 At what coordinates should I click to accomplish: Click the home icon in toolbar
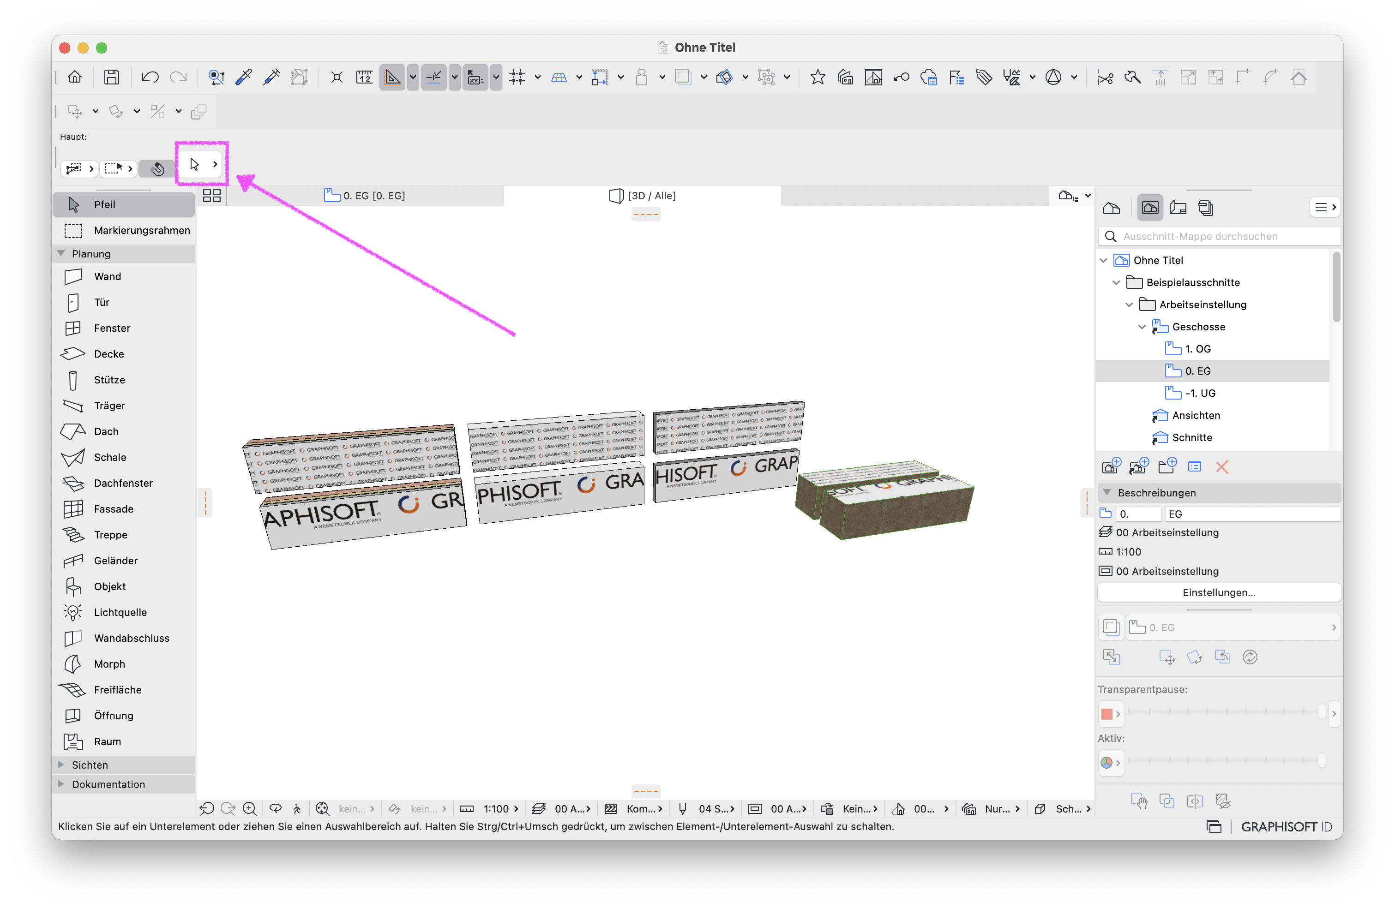click(x=75, y=77)
